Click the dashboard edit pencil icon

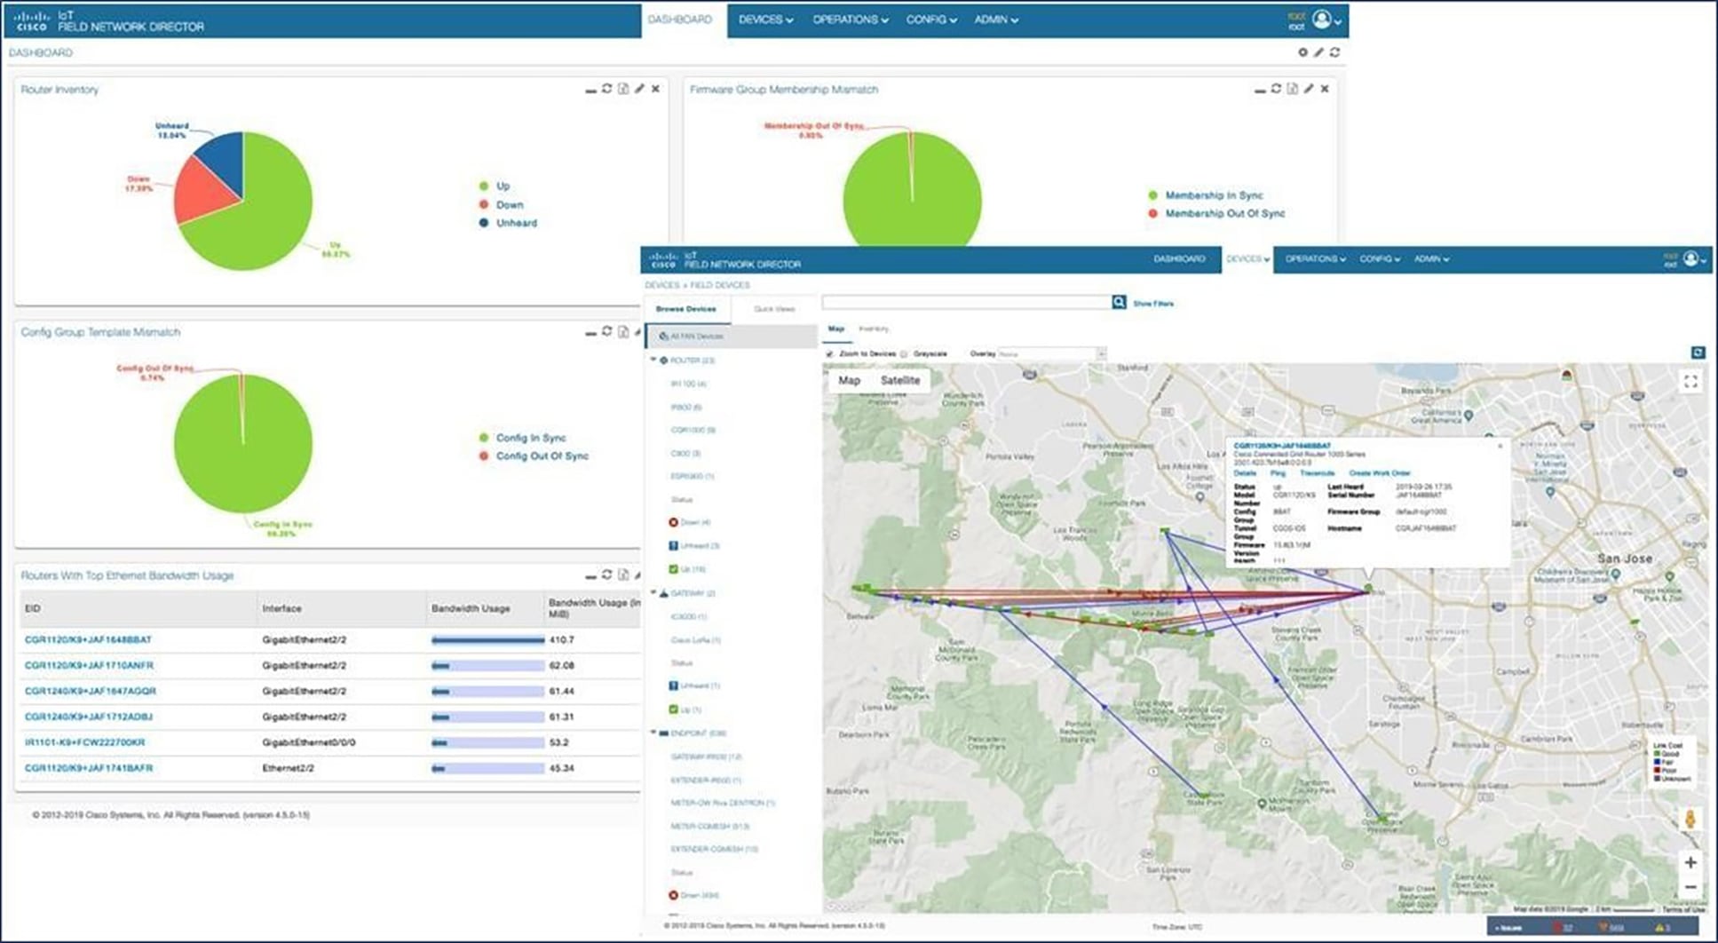pos(1318,52)
